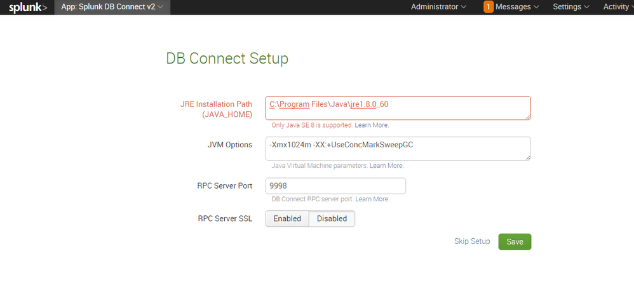Set RPC Server SSL to Disabled
Viewport: 634px width, 289px height.
332,218
